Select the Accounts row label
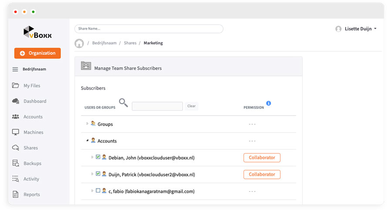The image size is (392, 212). (107, 141)
